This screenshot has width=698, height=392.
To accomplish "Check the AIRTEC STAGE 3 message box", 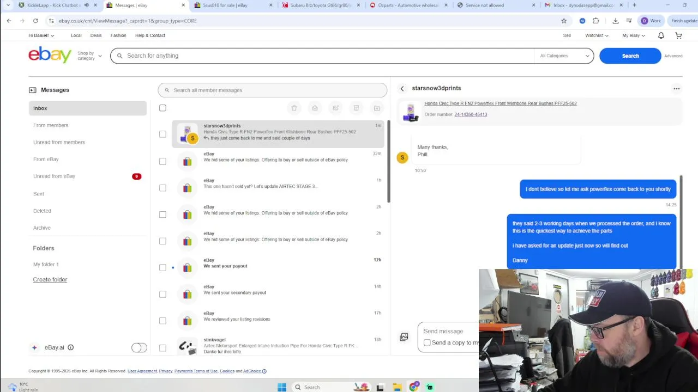I will pyautogui.click(x=163, y=188).
